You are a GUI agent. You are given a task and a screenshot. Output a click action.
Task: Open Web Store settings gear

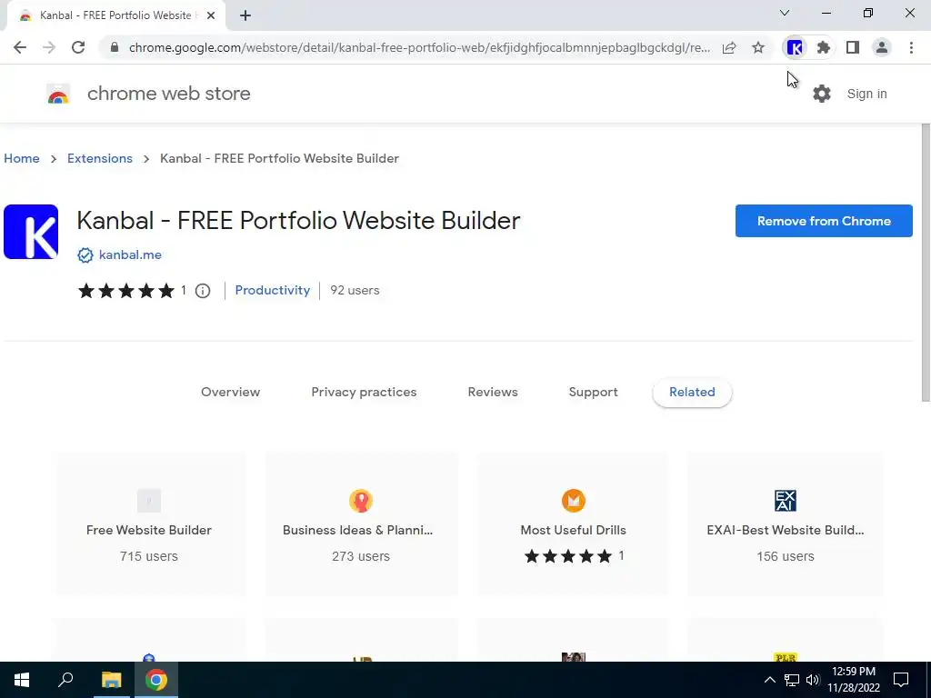(822, 94)
